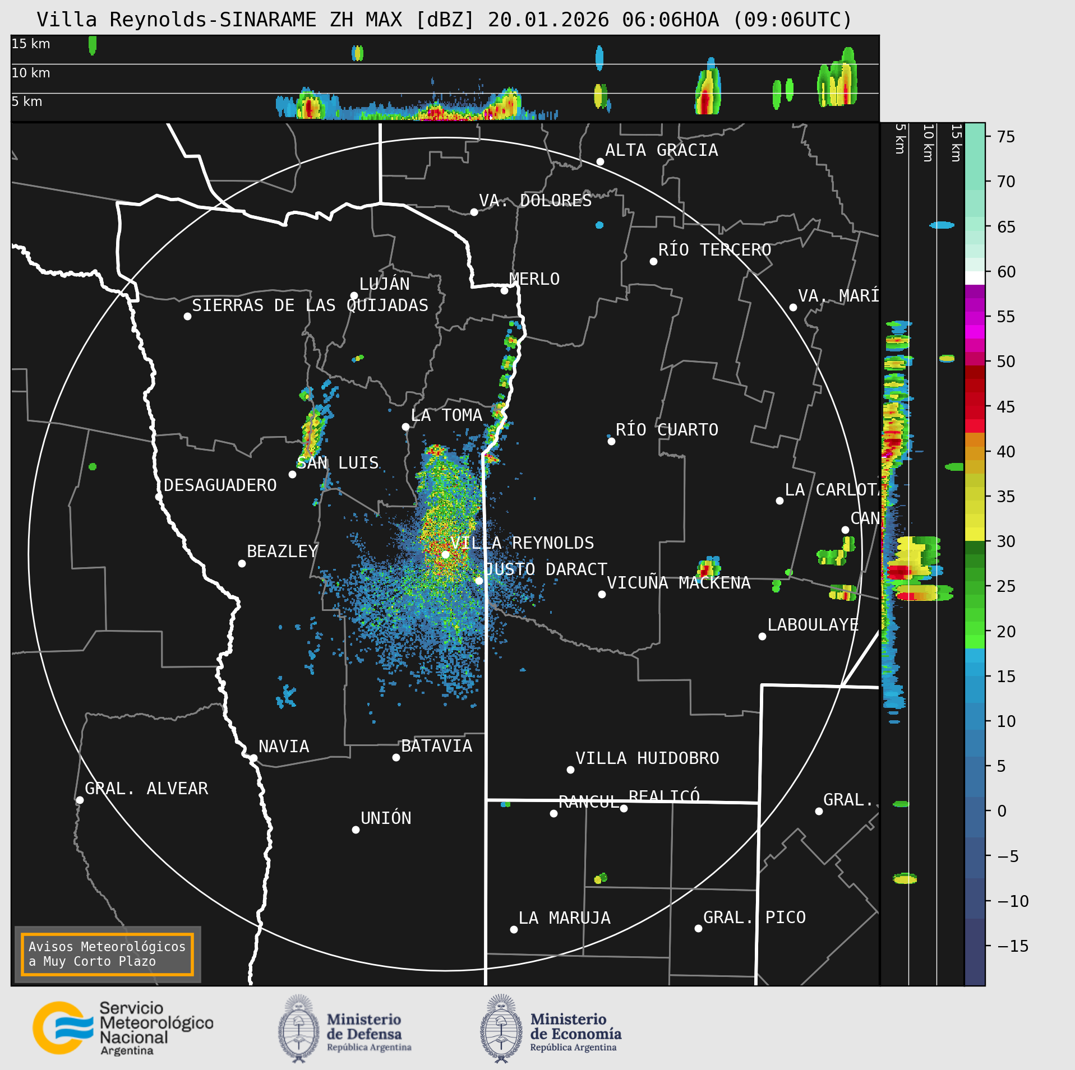Screen dimensions: 1075x1070
Task: Click the BATAVIA city label
Action: click(x=436, y=746)
